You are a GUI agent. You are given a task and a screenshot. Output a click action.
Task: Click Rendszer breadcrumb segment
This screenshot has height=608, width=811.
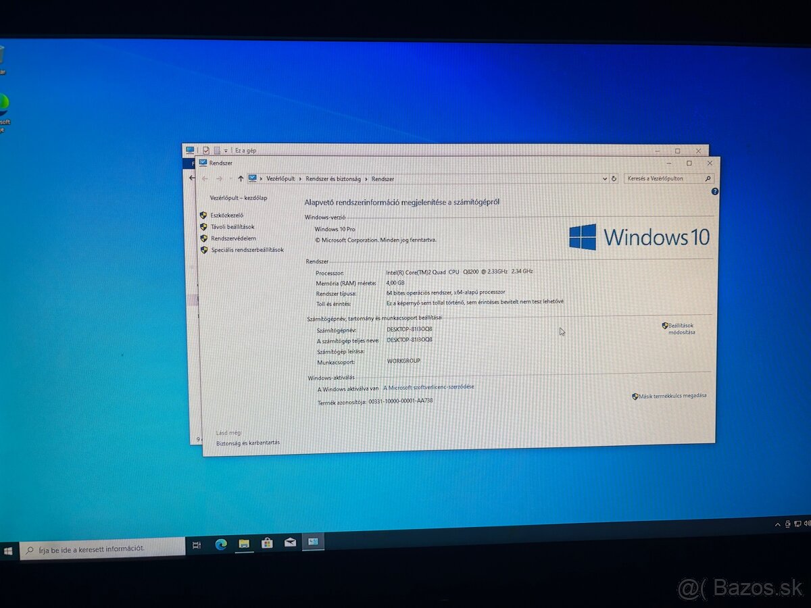pos(383,179)
